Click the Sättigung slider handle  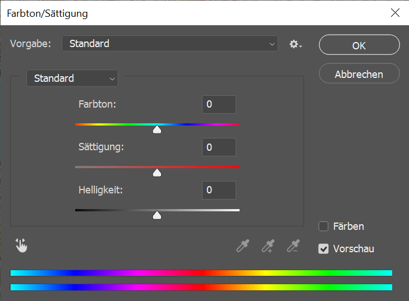click(157, 173)
